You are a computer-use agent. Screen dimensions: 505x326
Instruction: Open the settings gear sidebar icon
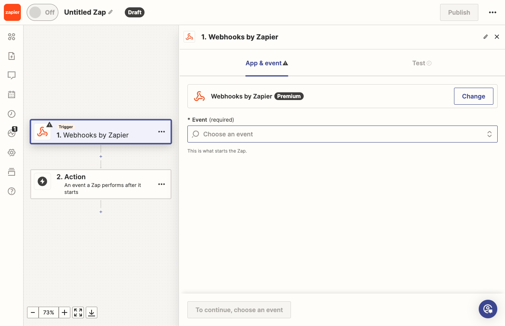12,153
